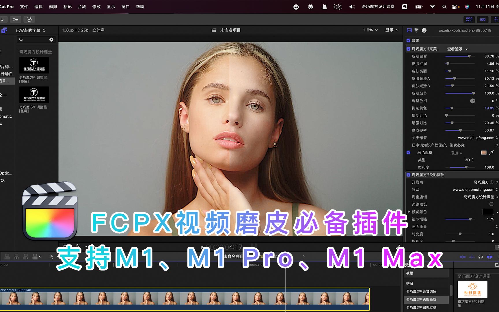Screen dimensions: 499x312
Task: Click the 调整色相 hue dial
Action: (472, 101)
